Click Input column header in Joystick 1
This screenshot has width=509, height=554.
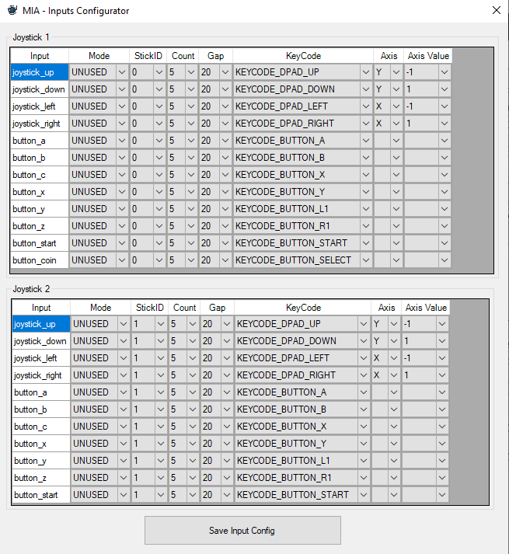pos(40,56)
